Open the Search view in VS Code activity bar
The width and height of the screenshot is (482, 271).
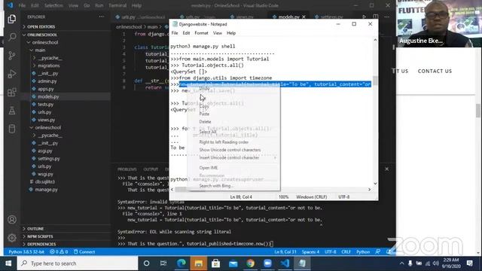click(12, 37)
